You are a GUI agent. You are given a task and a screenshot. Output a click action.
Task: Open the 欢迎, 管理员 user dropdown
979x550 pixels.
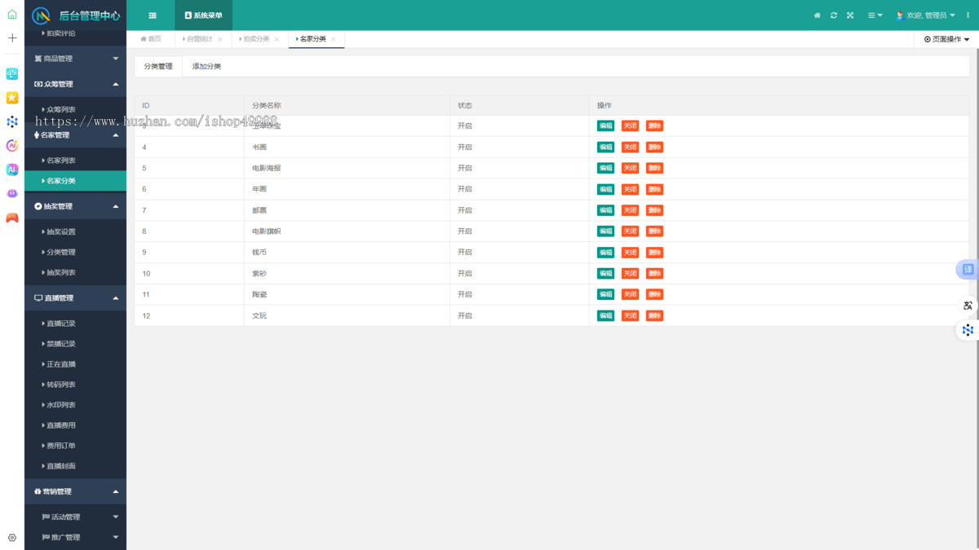[926, 15]
